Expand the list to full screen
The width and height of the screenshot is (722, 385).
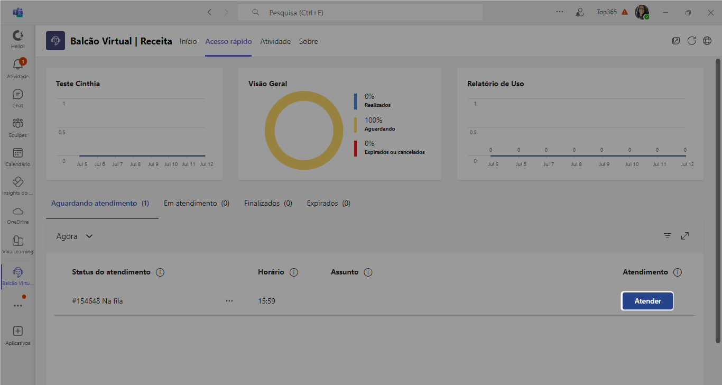pyautogui.click(x=685, y=236)
